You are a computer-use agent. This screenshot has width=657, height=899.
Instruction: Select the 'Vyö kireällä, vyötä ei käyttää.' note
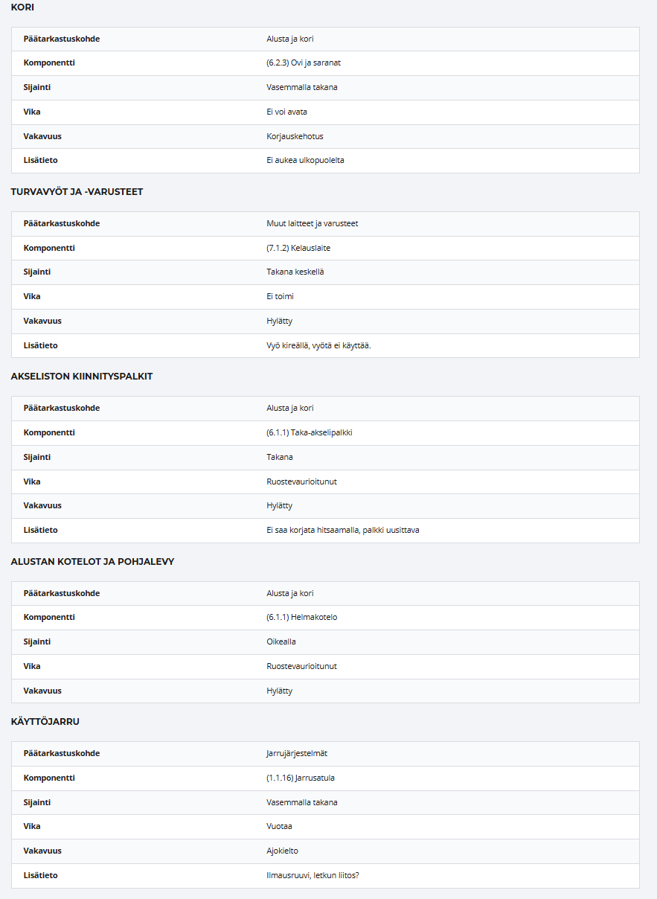point(318,345)
